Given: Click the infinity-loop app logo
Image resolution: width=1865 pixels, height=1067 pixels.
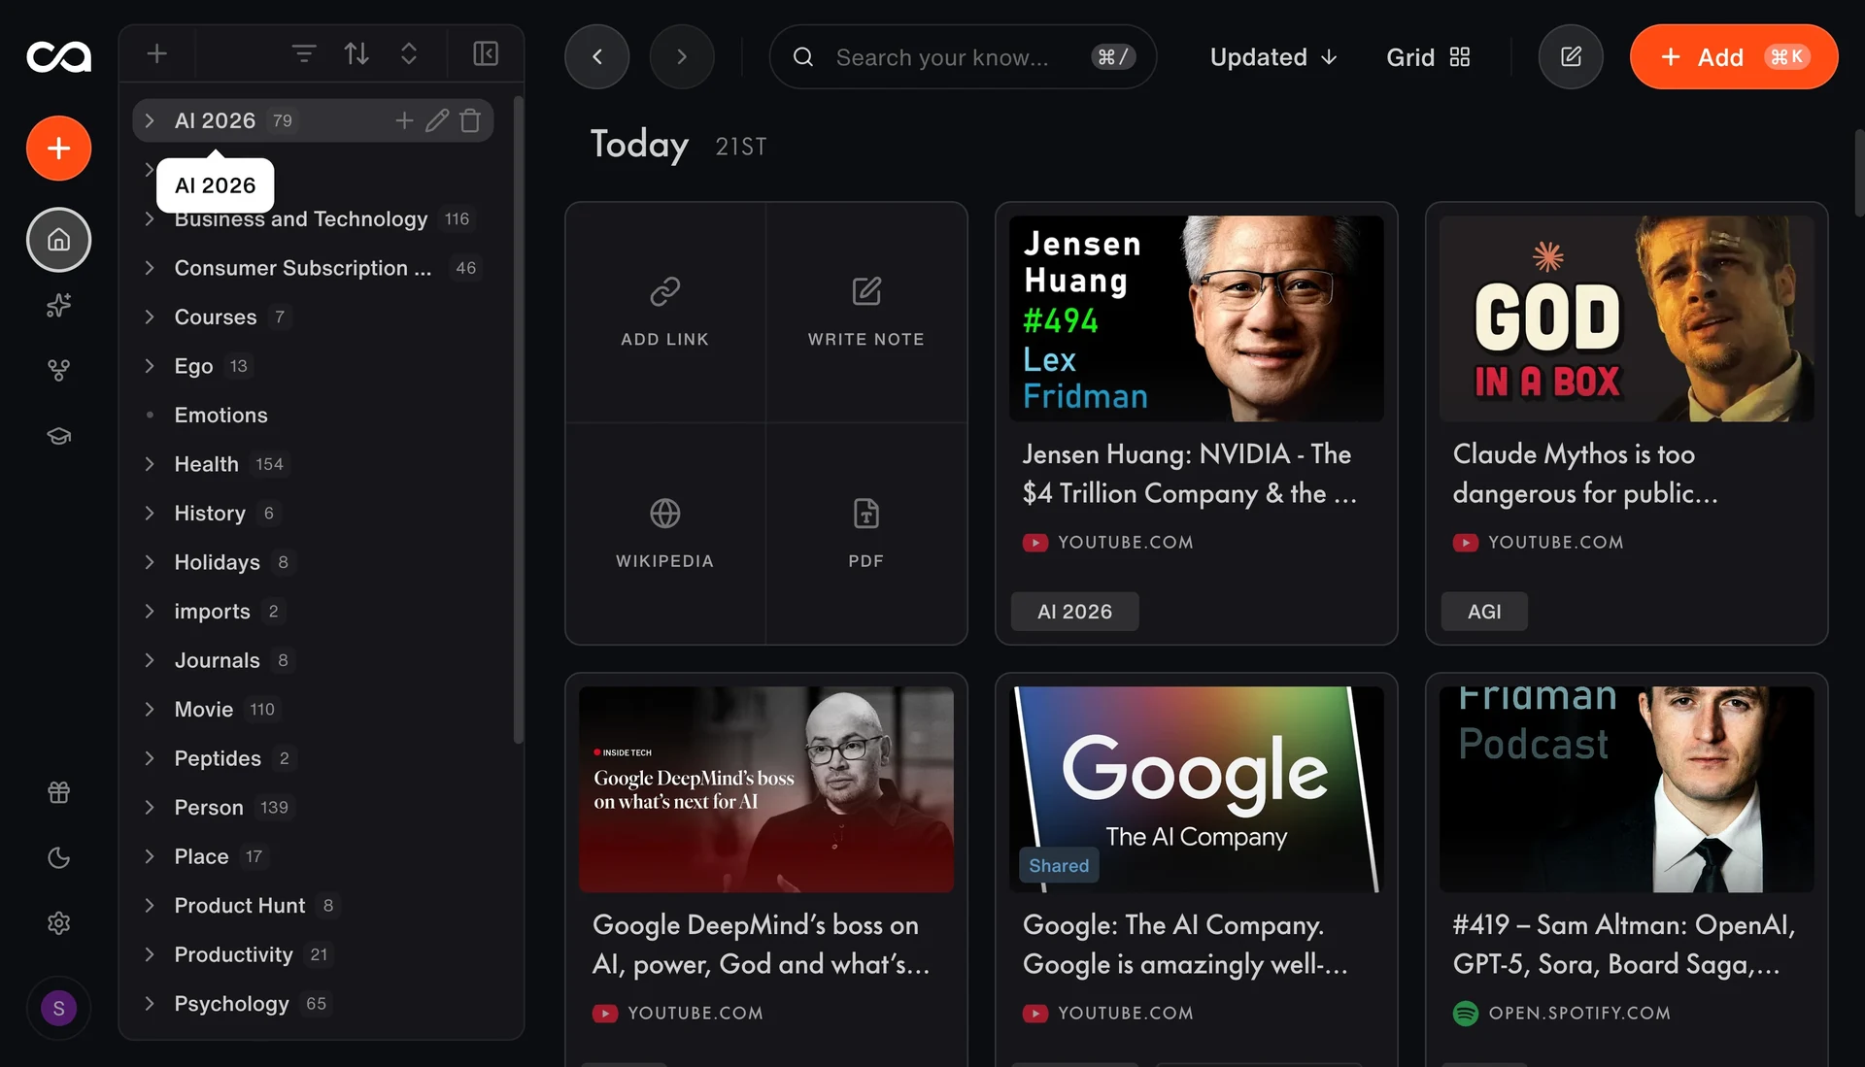Looking at the screenshot, I should 58,57.
